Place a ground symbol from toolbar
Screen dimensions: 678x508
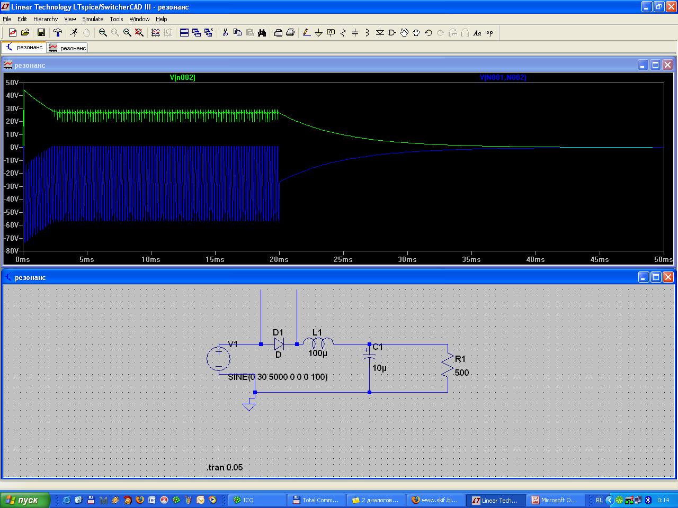coord(318,33)
